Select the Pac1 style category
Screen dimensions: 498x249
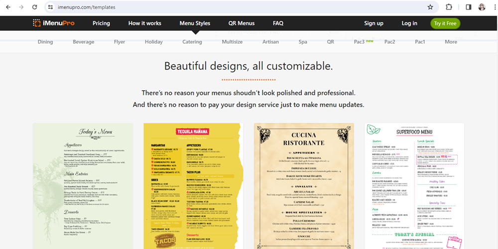pos(420,42)
